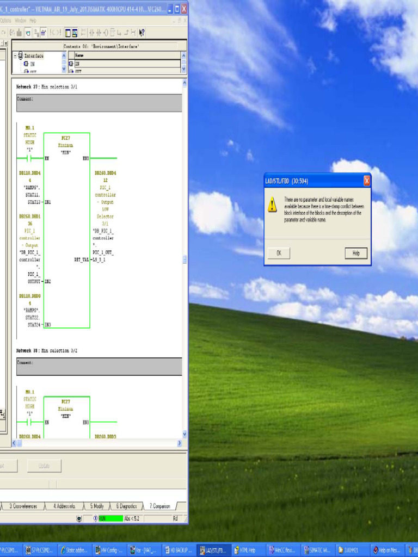Image resolution: width=418 pixels, height=557 pixels.
Task: Open HD BACKUP from the taskbar
Action: tap(179, 550)
